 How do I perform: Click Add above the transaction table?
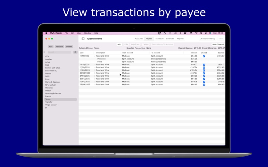point(119,44)
